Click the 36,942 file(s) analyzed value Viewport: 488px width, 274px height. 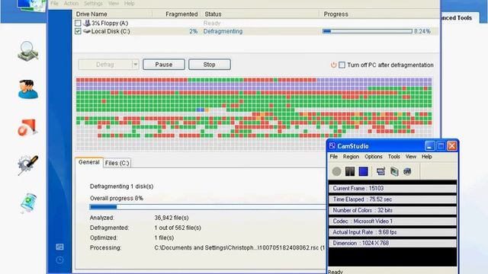pyautogui.click(x=172, y=218)
